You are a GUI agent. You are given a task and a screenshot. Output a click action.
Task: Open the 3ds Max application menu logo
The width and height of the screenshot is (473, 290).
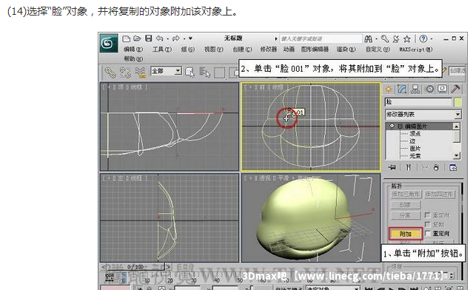tap(109, 43)
